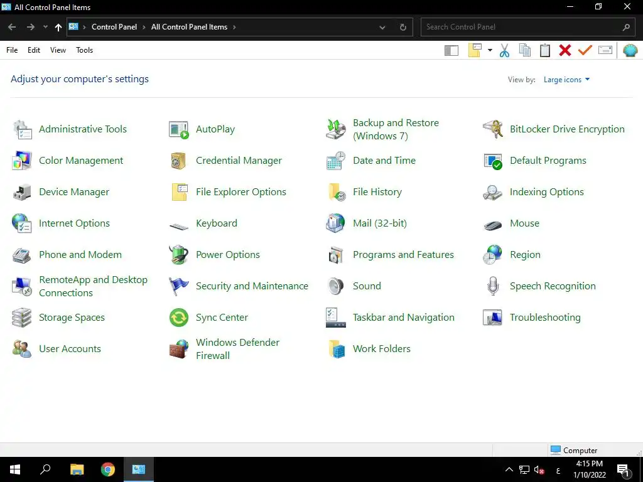Open Storage Spaces

point(58,318)
